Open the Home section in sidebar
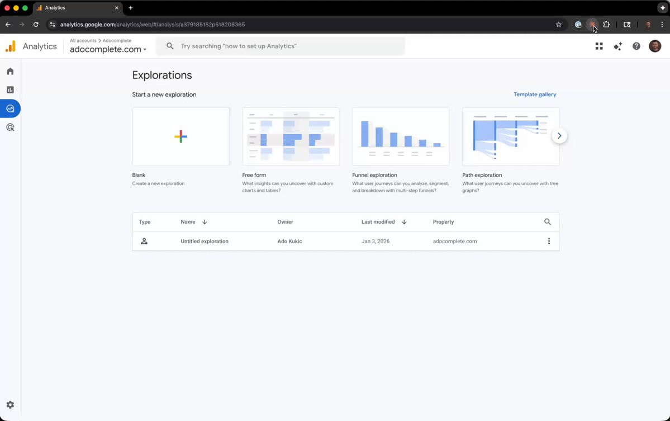 click(10, 71)
